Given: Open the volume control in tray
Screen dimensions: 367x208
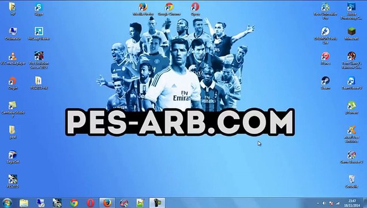Looking at the screenshot, I should (324, 203).
